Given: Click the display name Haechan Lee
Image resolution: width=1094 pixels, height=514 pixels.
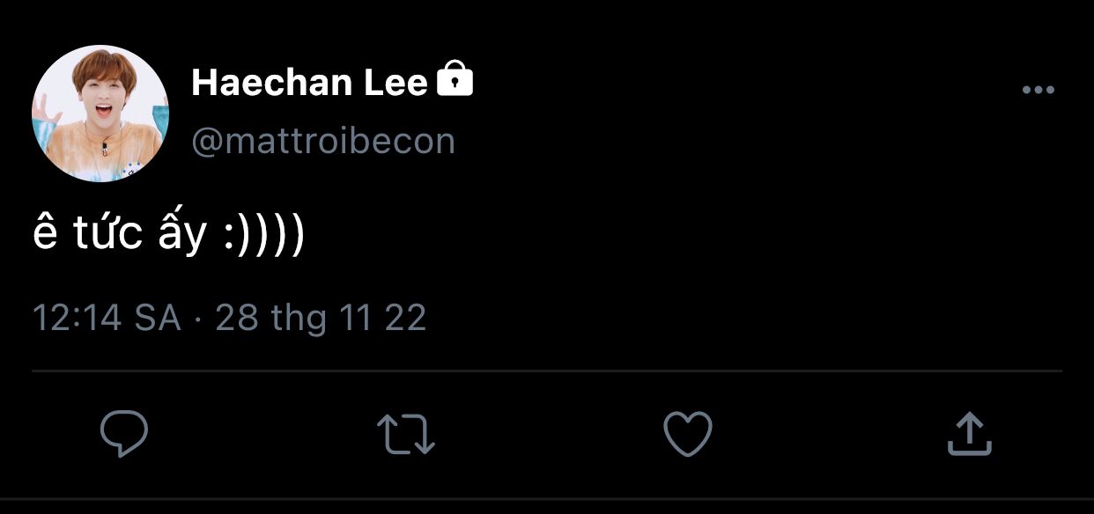Looking at the screenshot, I should pos(308,83).
